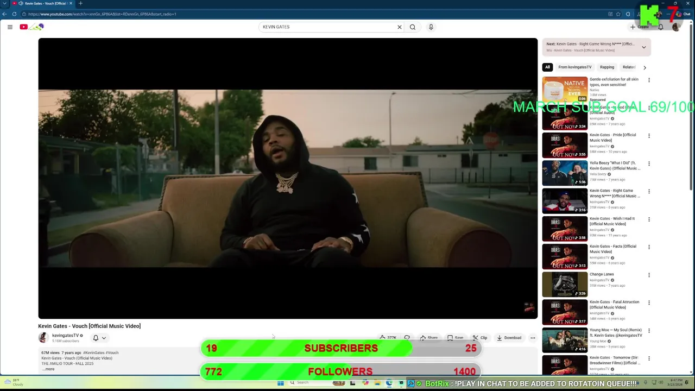Download the Vouch video
Screen dimensions: 695x391
point(509,338)
